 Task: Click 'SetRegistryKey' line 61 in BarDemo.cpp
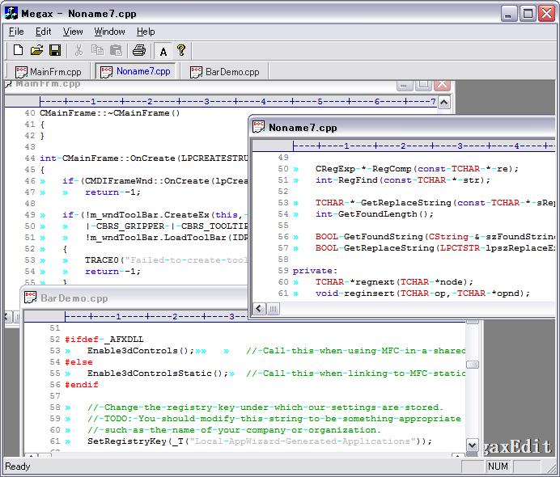(x=260, y=441)
